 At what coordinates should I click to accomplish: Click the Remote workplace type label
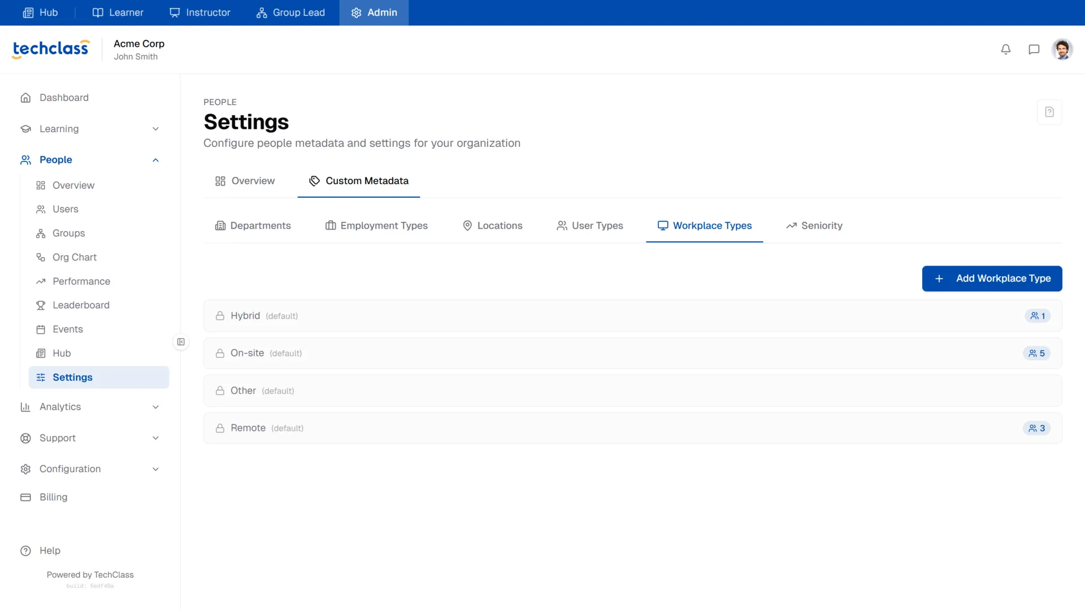pos(248,428)
